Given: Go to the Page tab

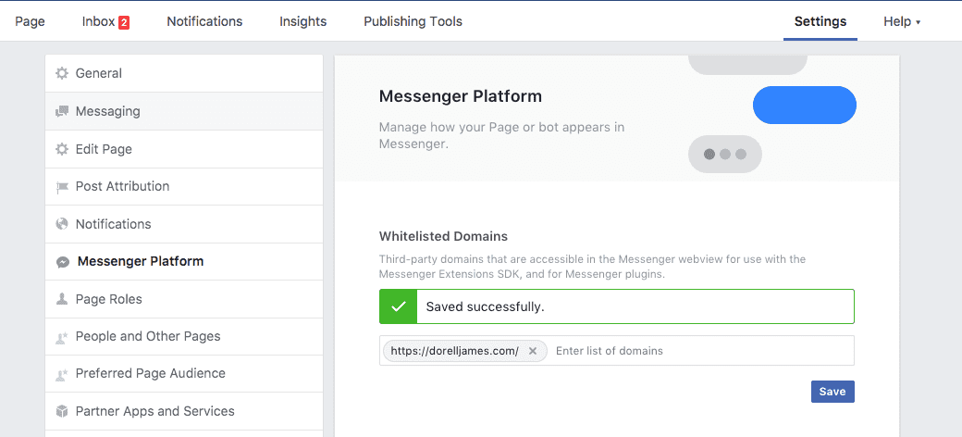Looking at the screenshot, I should pyautogui.click(x=30, y=21).
